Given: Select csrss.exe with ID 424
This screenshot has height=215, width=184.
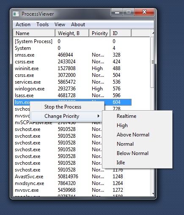Looking at the screenshot, I should [73, 62].
